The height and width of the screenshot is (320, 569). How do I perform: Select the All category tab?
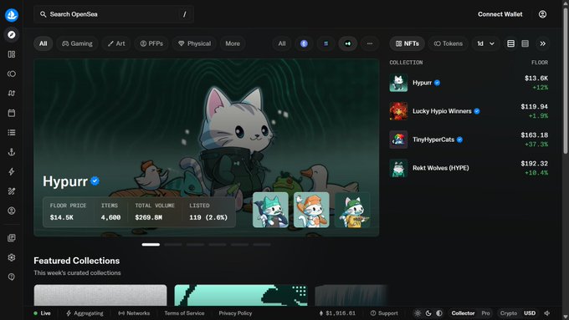click(x=44, y=43)
